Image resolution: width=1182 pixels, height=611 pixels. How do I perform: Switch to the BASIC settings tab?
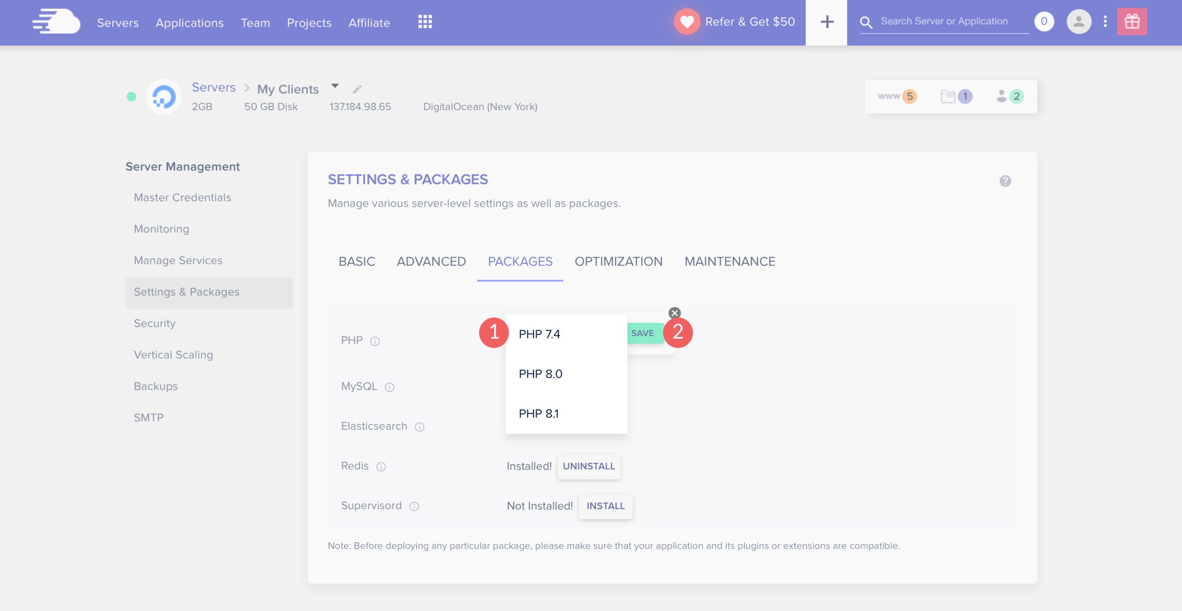[356, 261]
